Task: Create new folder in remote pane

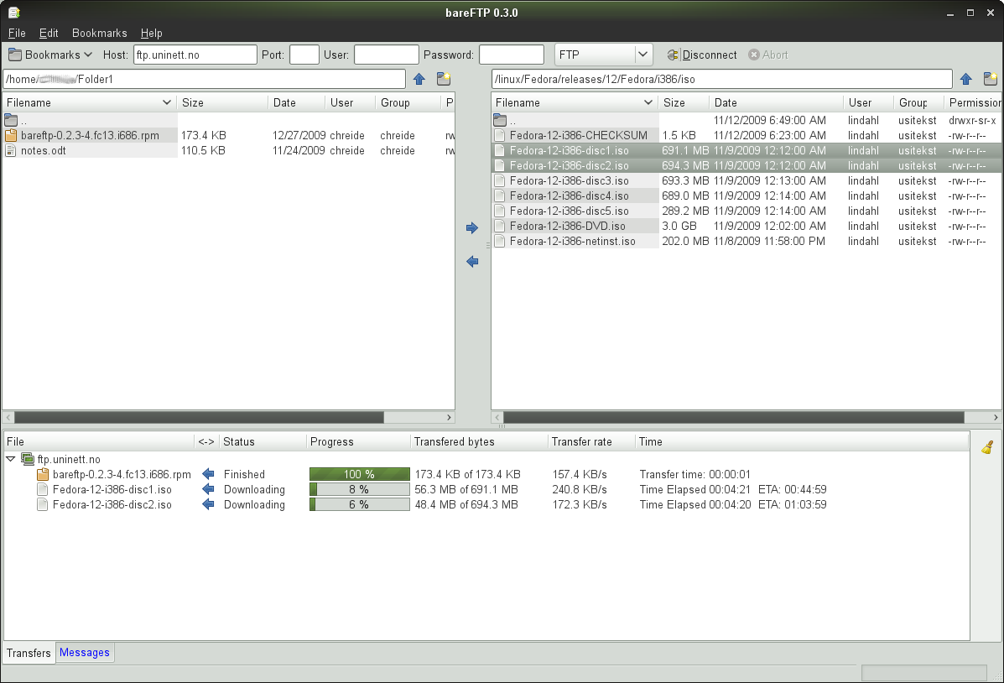Action: coord(990,80)
